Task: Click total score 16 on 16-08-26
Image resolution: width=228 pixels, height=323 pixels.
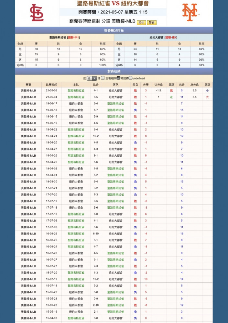Action: (182, 234)
